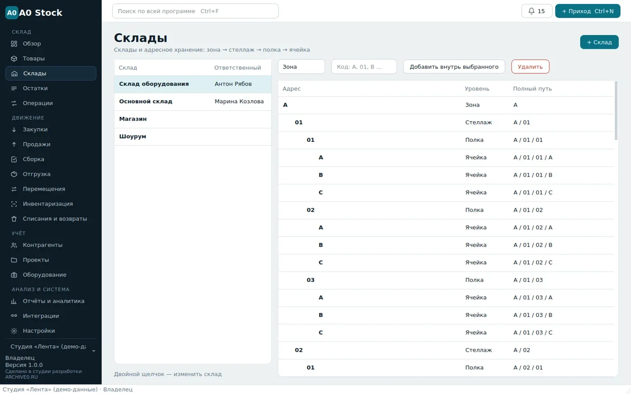Go to Закупки down-arrow icon

click(x=14, y=130)
